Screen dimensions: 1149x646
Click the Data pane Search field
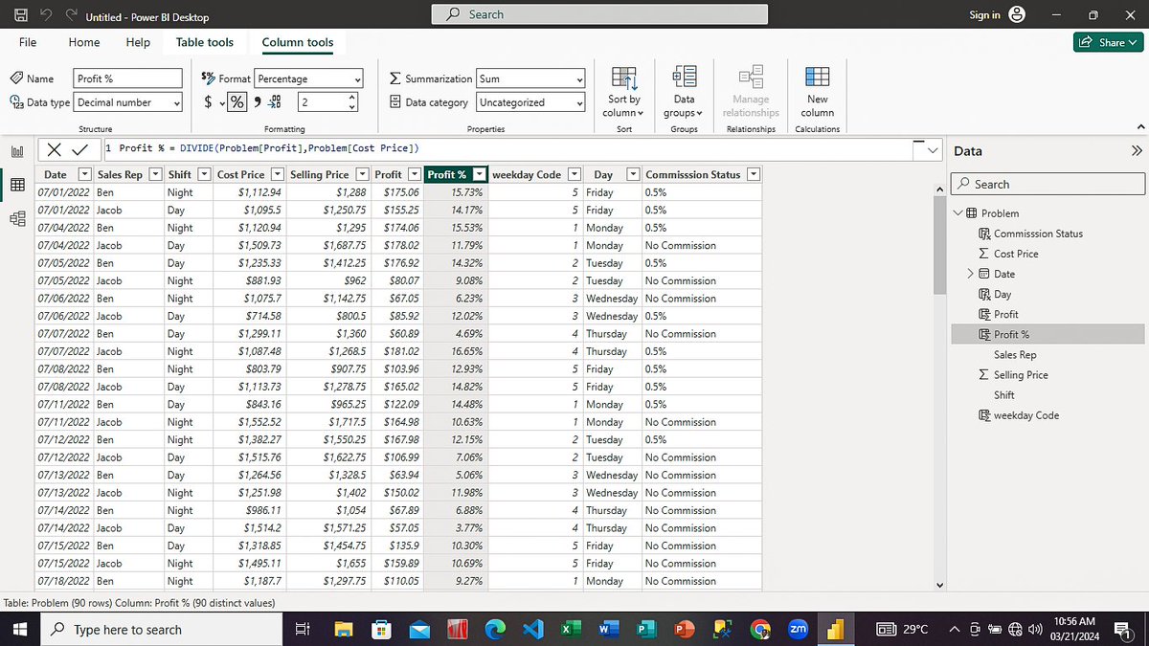(1048, 184)
